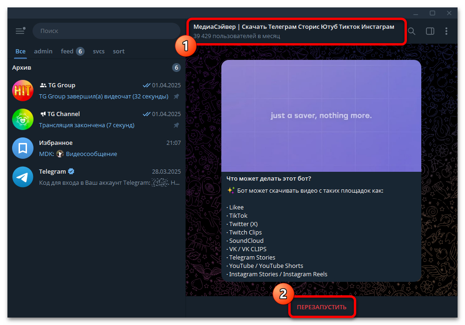Click the Избранное bookmark avatar icon

click(23, 148)
